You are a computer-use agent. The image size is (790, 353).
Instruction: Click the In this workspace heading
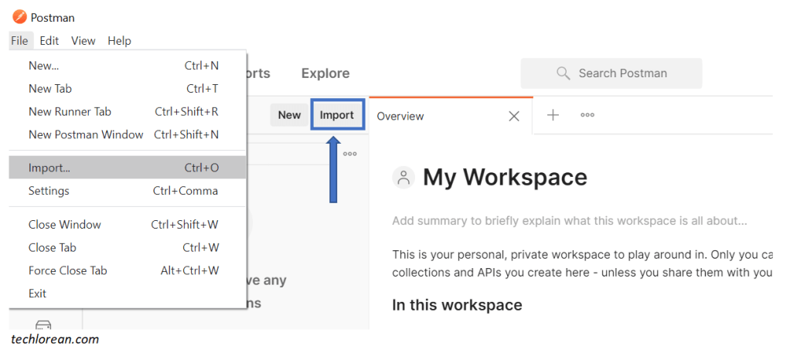click(x=457, y=304)
